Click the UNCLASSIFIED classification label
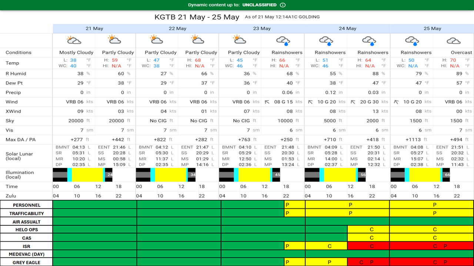 [x=259, y=5]
